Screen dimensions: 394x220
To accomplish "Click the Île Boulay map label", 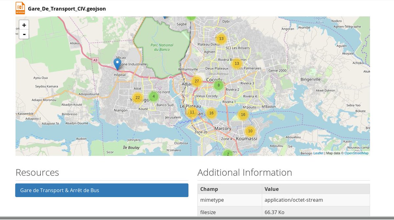I will click(x=131, y=148).
